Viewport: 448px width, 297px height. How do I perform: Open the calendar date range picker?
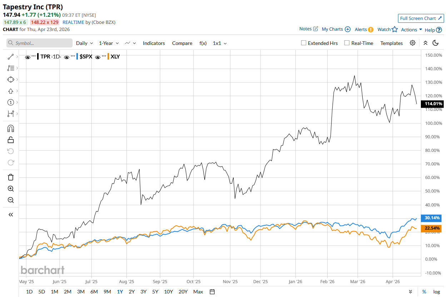212,292
